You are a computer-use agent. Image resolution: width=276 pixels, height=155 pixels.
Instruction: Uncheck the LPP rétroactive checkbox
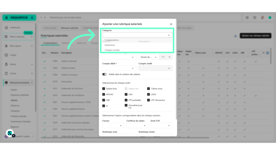point(148,100)
